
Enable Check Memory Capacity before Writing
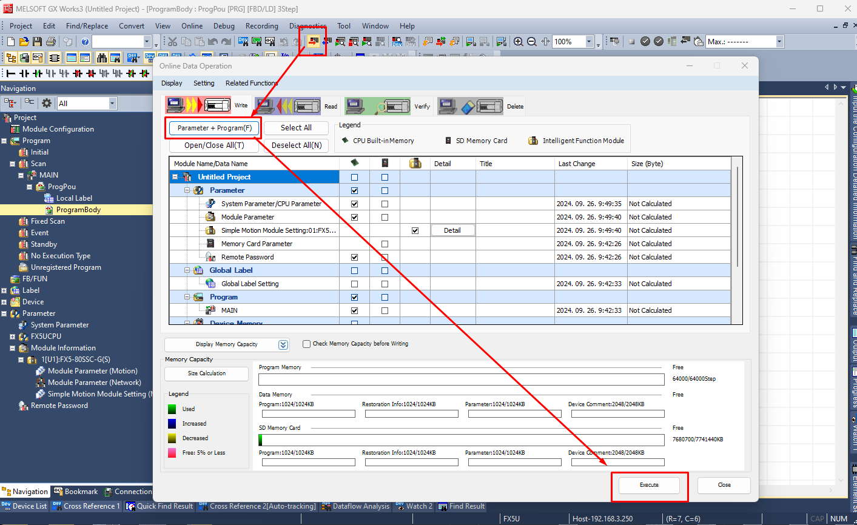[306, 344]
